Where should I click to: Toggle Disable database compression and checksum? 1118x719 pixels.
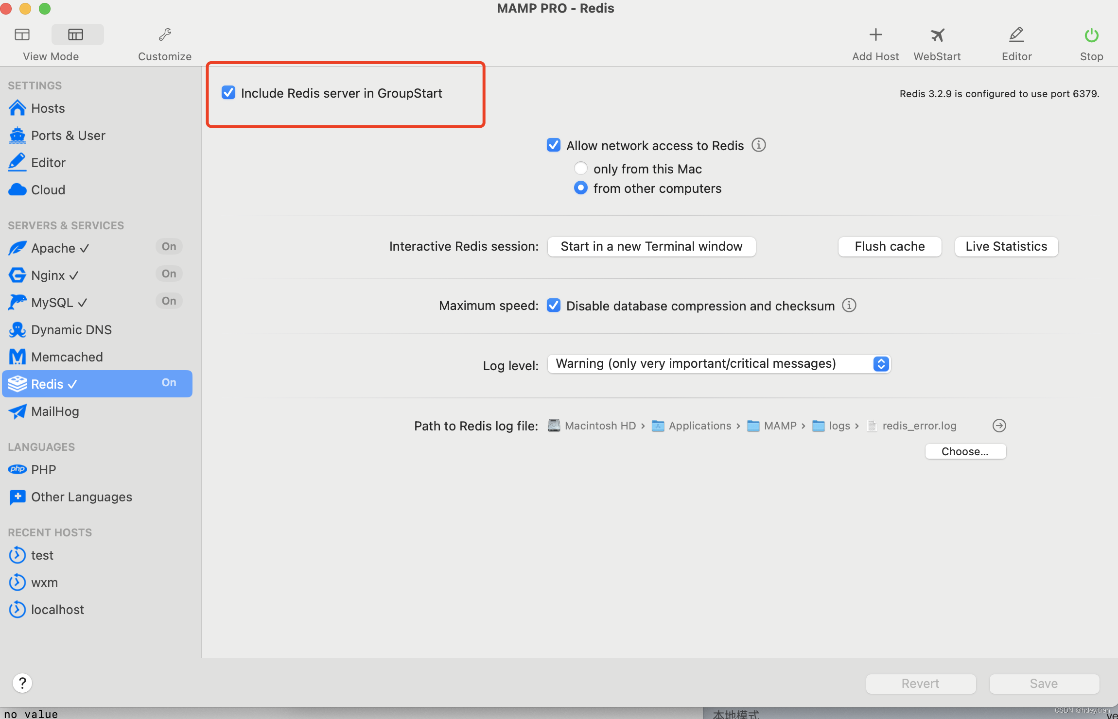[554, 306]
